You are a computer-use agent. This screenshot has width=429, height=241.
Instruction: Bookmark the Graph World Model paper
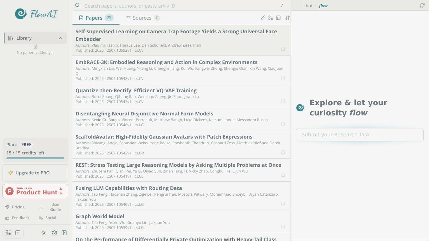coord(283,227)
